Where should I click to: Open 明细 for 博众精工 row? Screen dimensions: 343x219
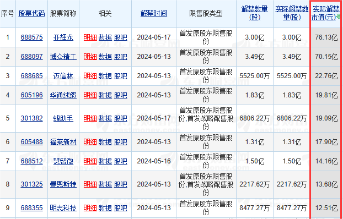(x=90, y=57)
